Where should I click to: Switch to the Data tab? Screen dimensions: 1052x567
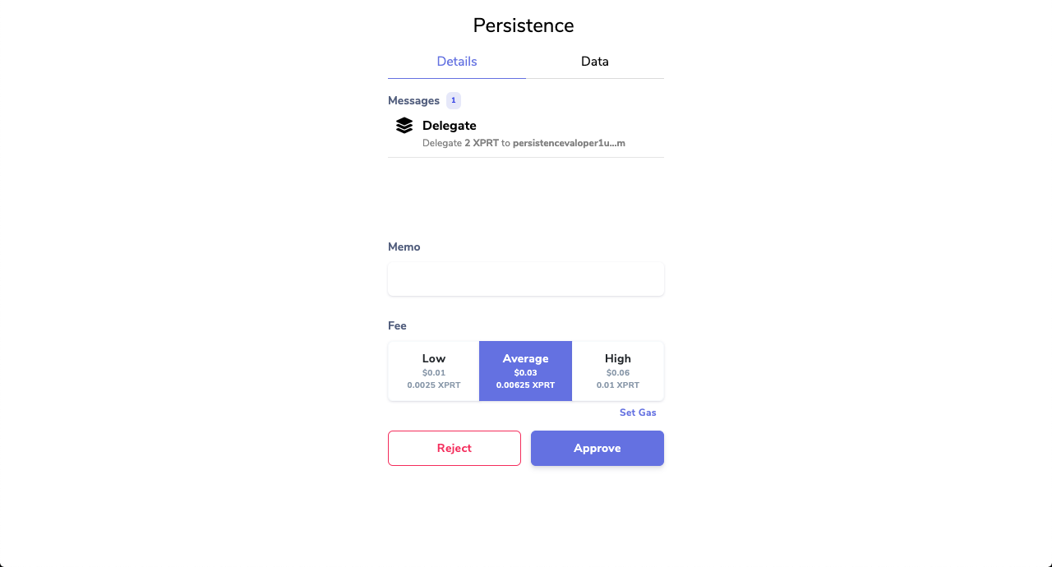(595, 62)
